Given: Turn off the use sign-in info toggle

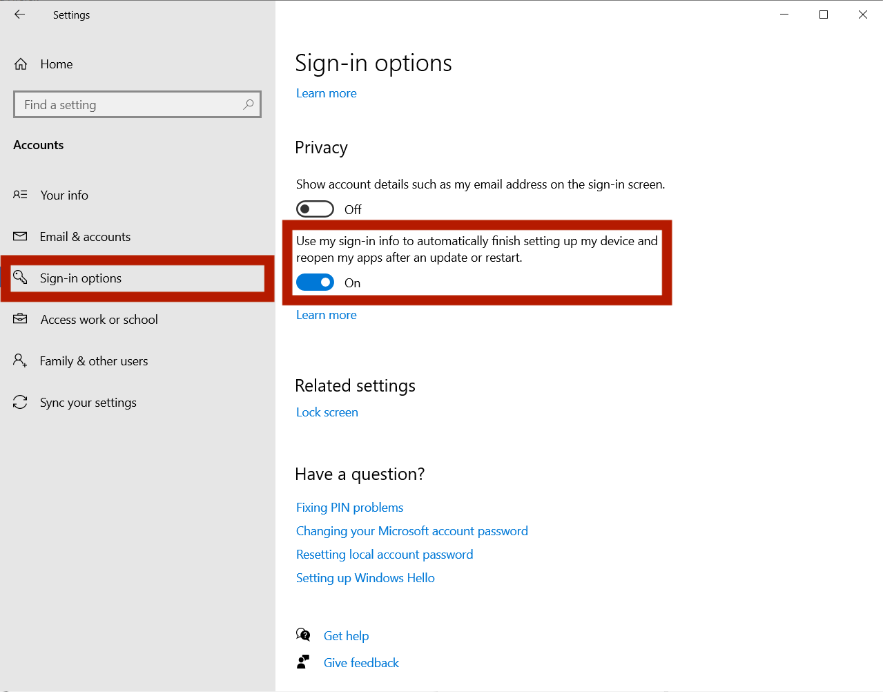Looking at the screenshot, I should [315, 282].
